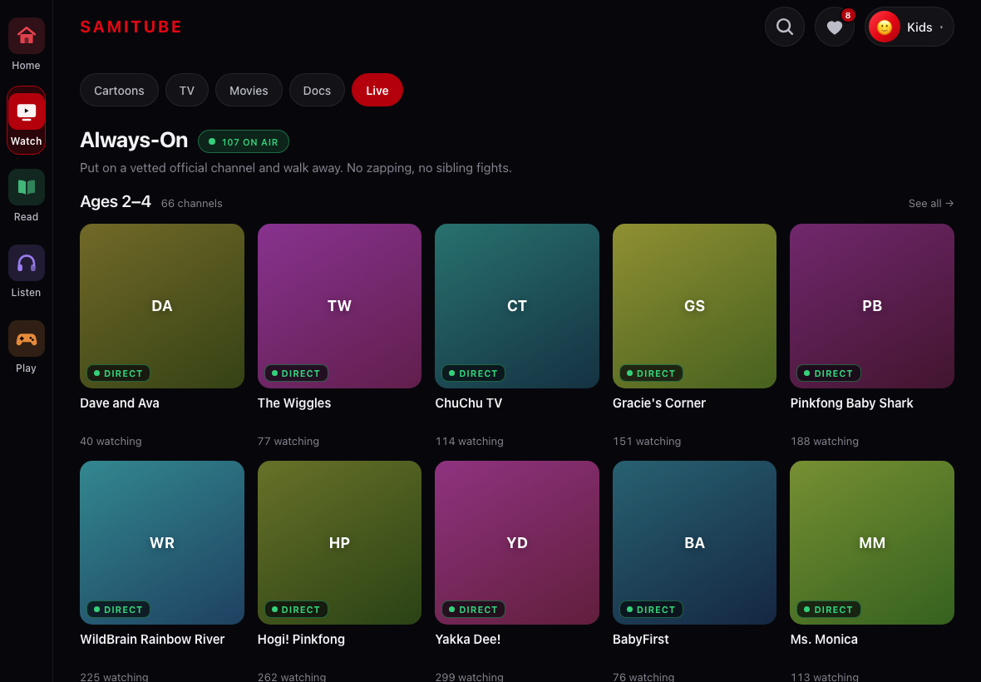Click DIRECT badge on Pinkfong Baby Shark
This screenshot has width=981, height=682.
click(828, 373)
